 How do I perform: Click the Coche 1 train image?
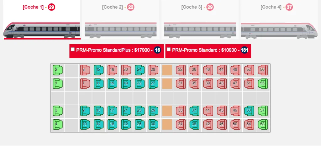pos(41,30)
